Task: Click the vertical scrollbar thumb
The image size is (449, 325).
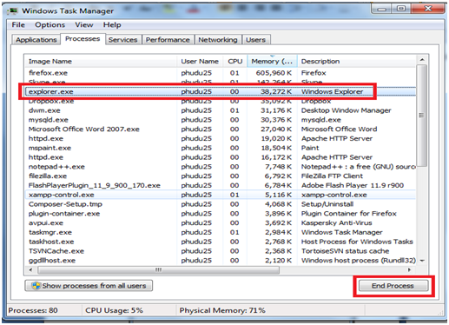Action: 422,116
